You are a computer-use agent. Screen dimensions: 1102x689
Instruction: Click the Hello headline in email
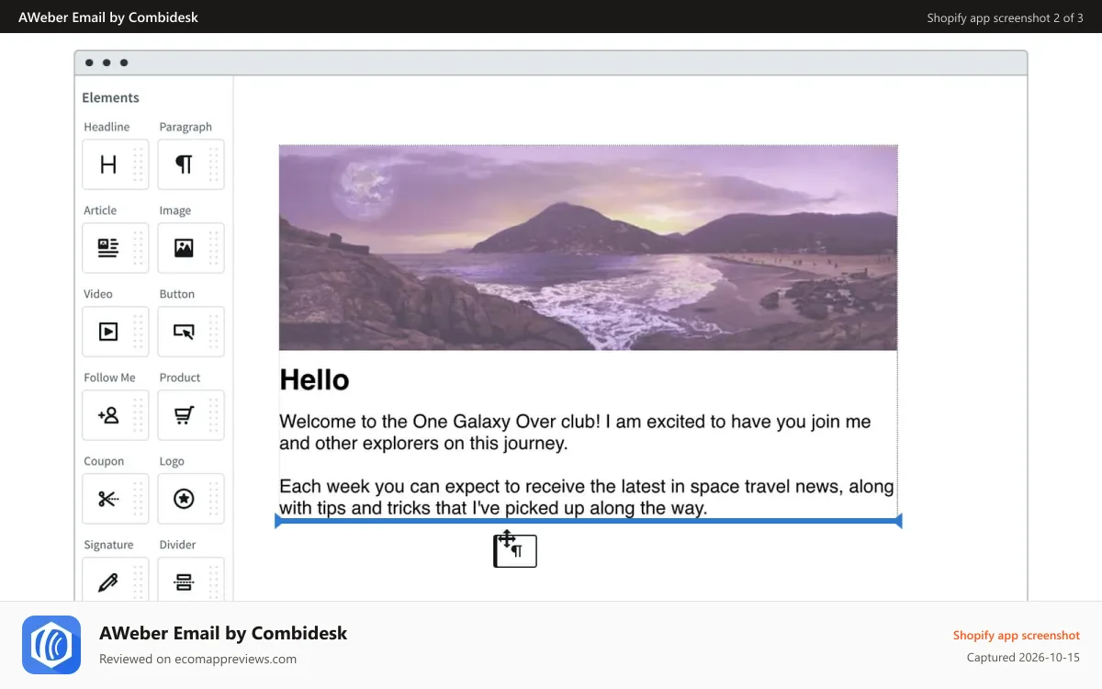click(314, 379)
